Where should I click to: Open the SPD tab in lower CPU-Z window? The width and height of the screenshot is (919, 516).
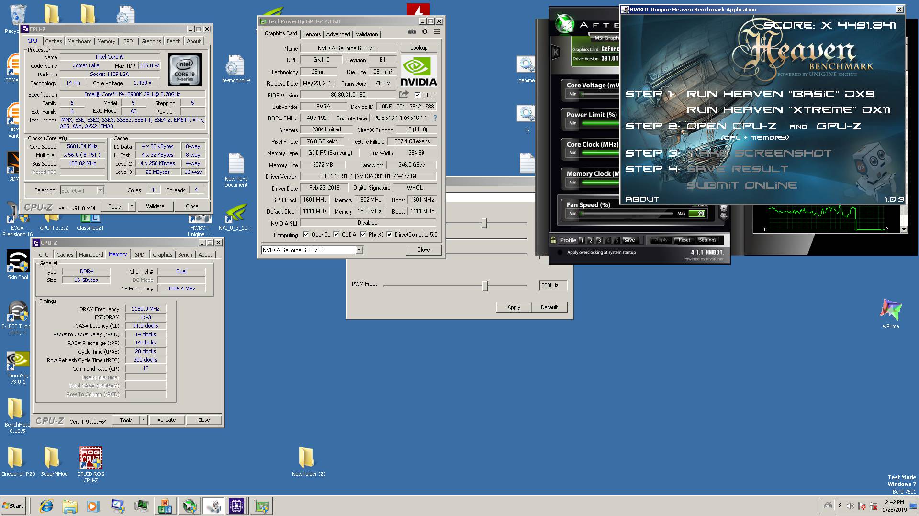[x=139, y=255]
